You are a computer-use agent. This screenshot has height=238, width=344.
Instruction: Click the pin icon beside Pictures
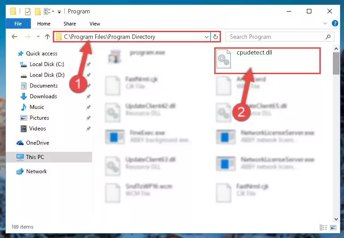[x=89, y=118]
